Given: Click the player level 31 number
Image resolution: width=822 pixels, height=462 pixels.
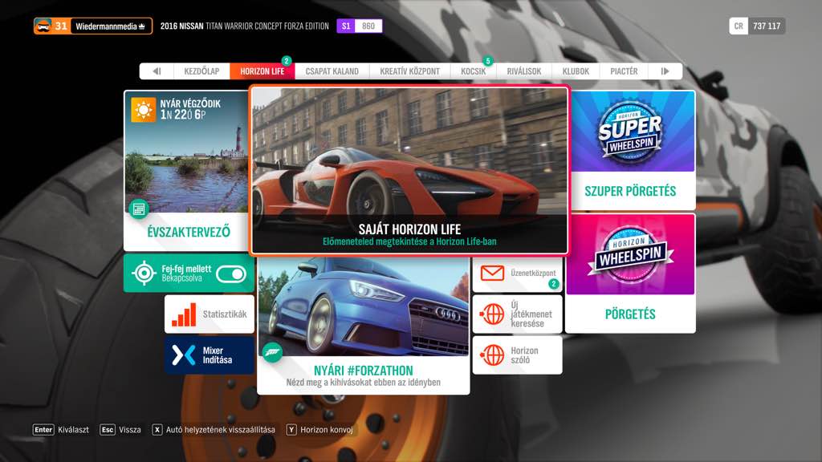Looking at the screenshot, I should [61, 26].
